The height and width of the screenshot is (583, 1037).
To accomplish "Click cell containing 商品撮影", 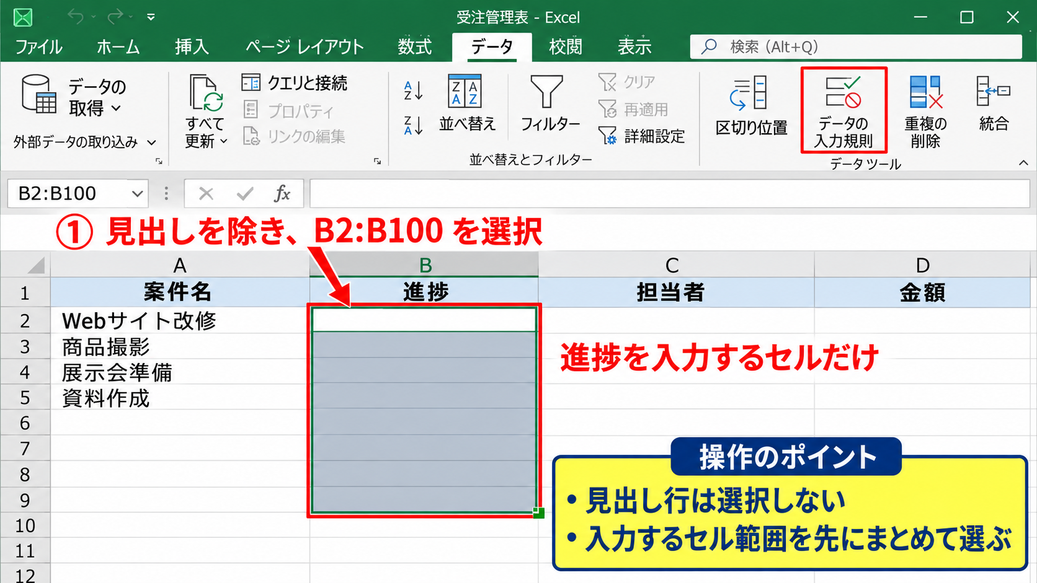I will click(180, 346).
